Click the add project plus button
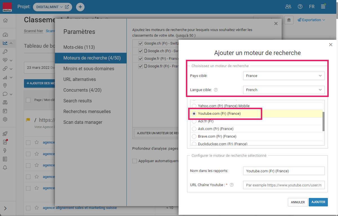This screenshot has height=216, width=338. [80, 7]
